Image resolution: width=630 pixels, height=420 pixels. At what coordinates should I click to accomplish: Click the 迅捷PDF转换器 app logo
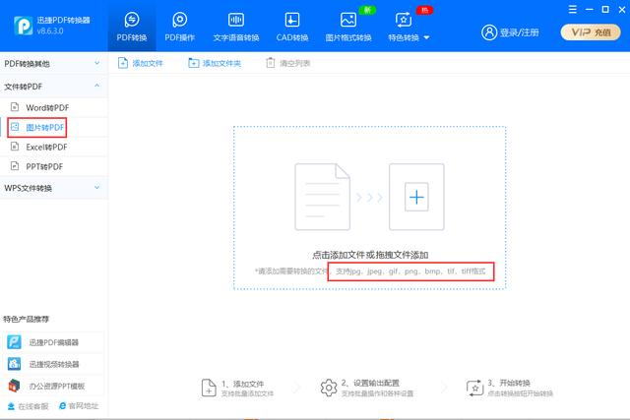(x=23, y=26)
